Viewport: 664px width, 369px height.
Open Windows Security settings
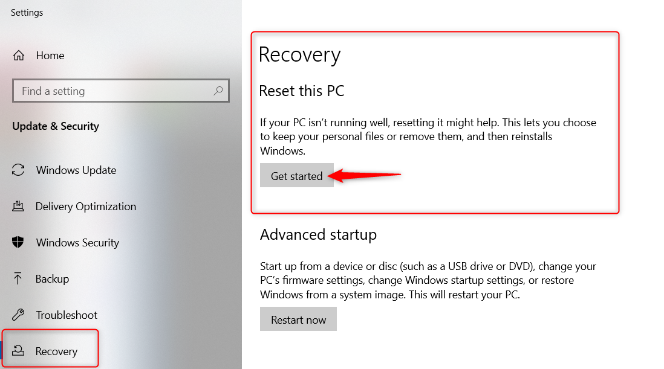click(x=77, y=242)
